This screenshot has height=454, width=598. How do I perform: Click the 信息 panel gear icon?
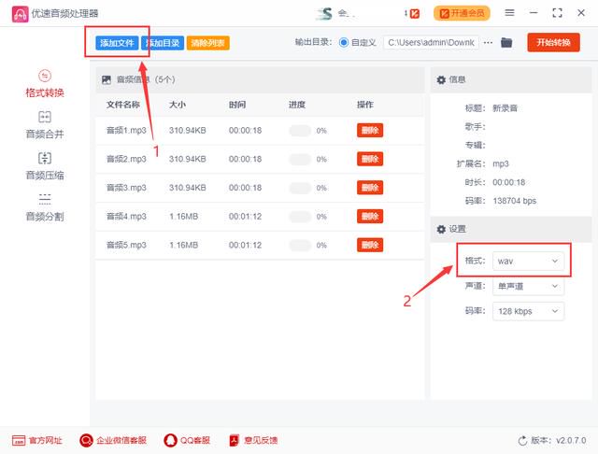(x=441, y=79)
